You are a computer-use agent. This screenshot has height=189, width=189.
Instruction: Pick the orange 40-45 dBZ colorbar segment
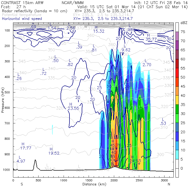pos(177,91)
